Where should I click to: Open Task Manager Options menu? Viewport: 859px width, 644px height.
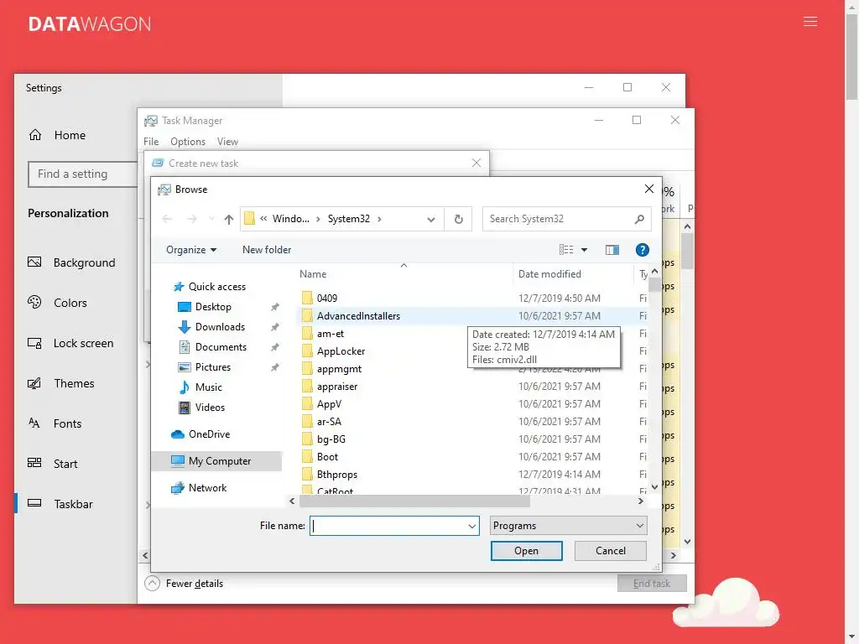click(x=188, y=141)
